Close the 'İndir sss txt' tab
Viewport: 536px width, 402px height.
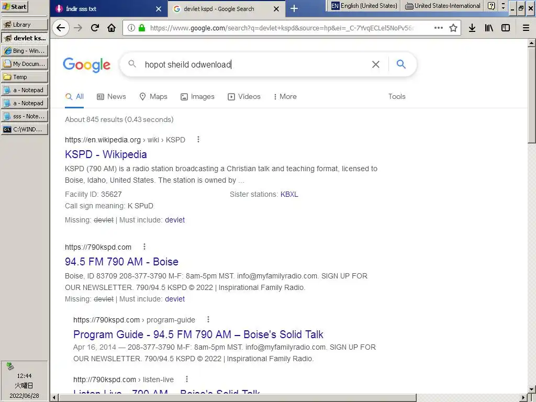[159, 9]
